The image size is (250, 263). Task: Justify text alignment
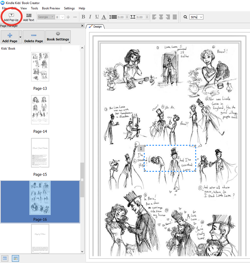175,17
